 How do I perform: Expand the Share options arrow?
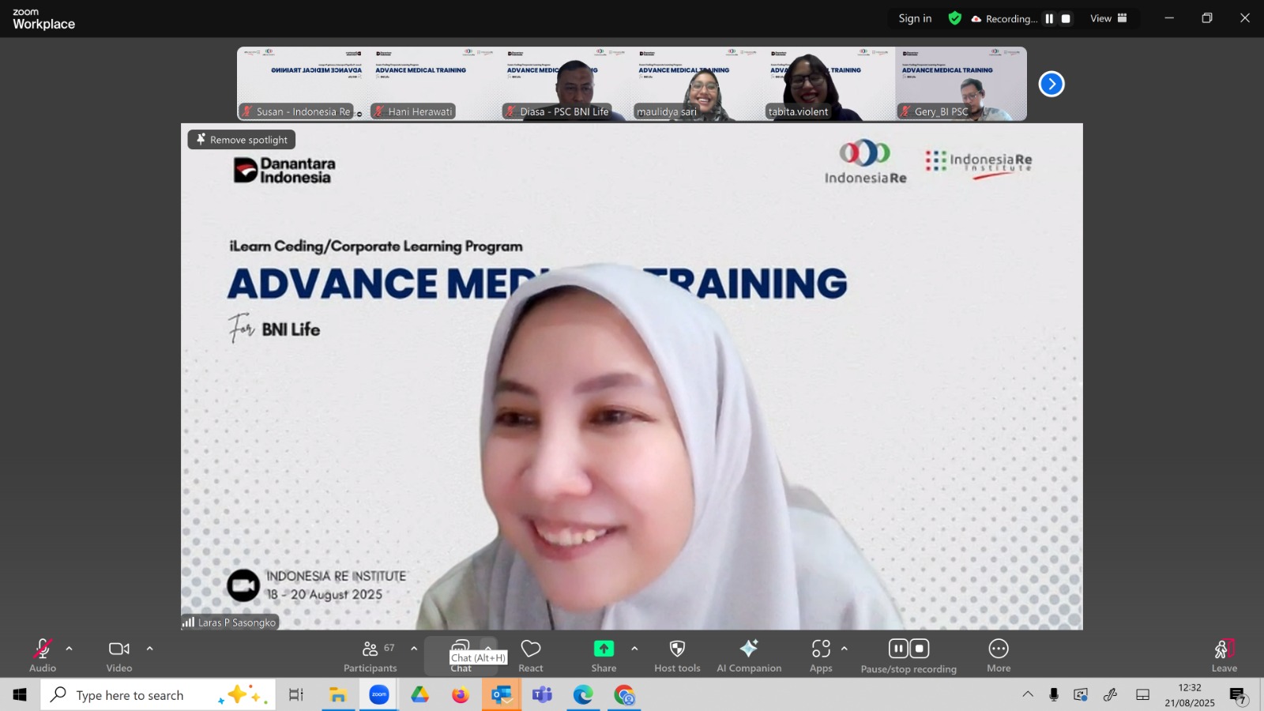[x=634, y=649]
